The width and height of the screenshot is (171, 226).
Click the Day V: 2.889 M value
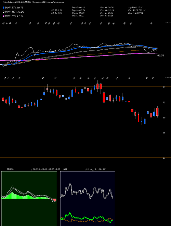tap(135, 13)
